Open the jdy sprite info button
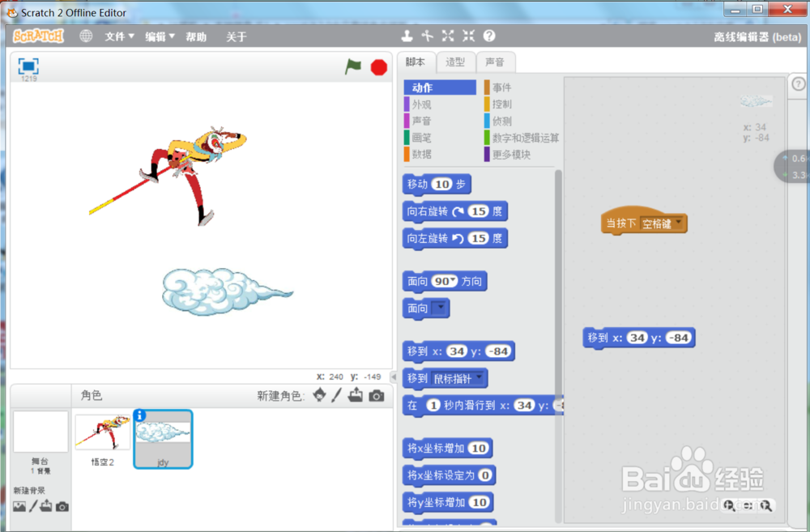The image size is (810, 532). point(139,415)
